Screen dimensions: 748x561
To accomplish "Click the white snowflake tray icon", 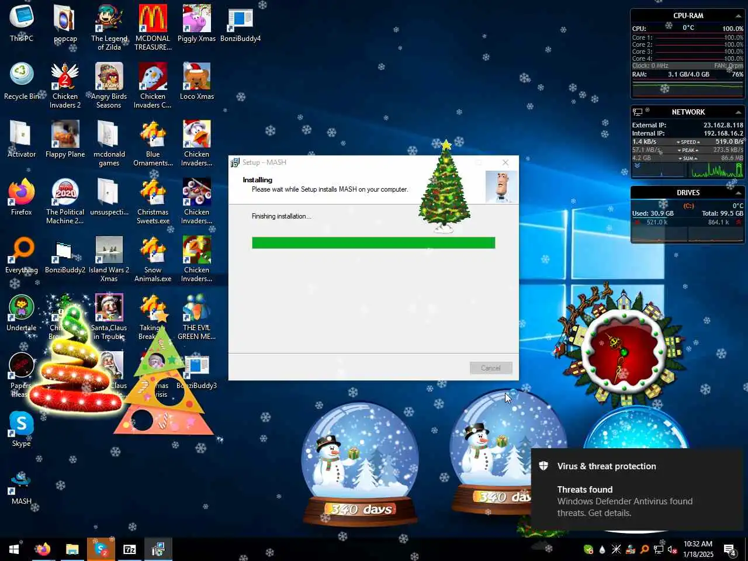I will (x=617, y=549).
